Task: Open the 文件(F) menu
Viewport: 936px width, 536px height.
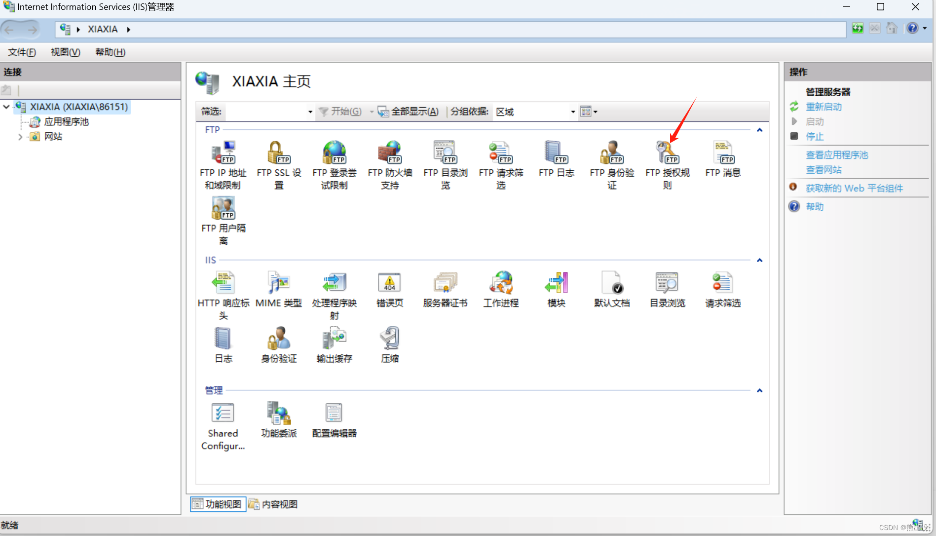Action: click(x=22, y=52)
